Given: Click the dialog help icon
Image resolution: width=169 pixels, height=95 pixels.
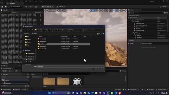Looking at the screenshot, I should (103, 34).
